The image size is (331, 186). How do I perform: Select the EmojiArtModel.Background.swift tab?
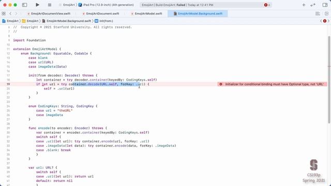coord(198,13)
